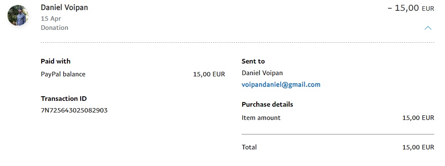Click transaction ID number 7N725643025082903

74,110
